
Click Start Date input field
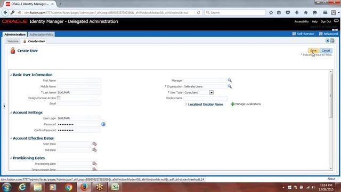74,144
